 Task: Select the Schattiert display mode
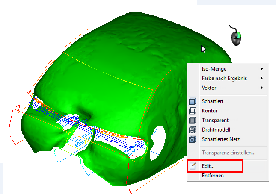pos(228,101)
